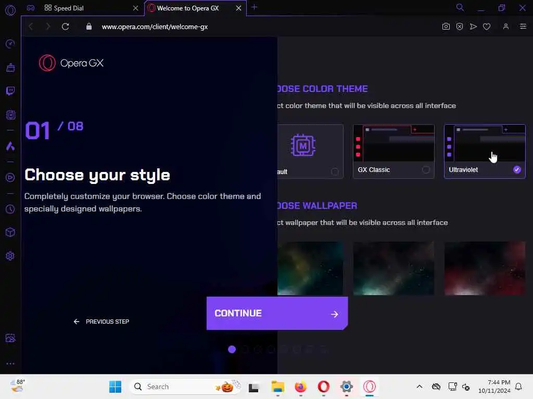The image size is (533, 399).
Task: Open the ad blocker shield icon
Action: click(460, 26)
